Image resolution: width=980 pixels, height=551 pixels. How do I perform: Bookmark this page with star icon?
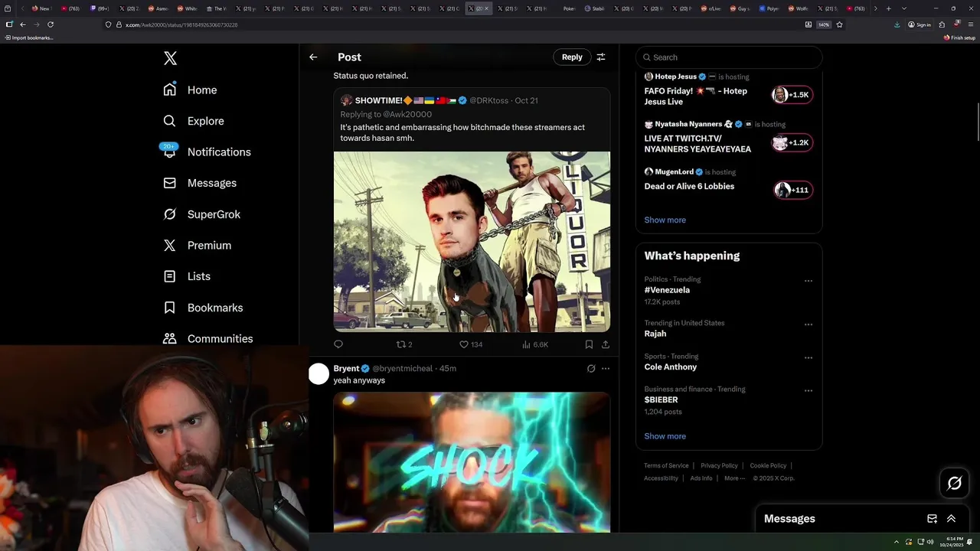coord(839,24)
